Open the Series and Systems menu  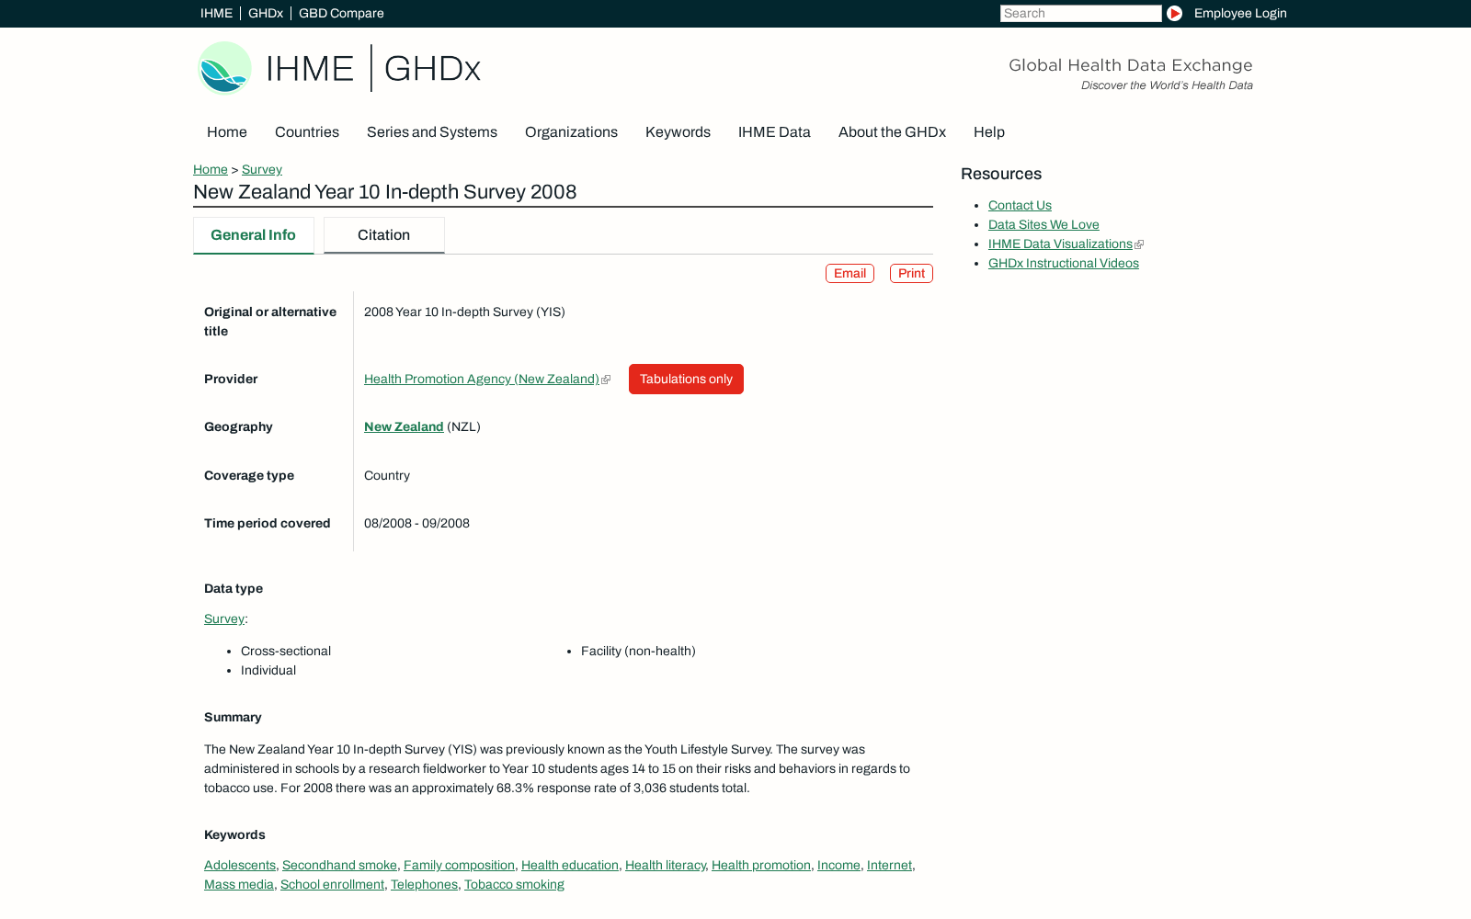click(432, 132)
